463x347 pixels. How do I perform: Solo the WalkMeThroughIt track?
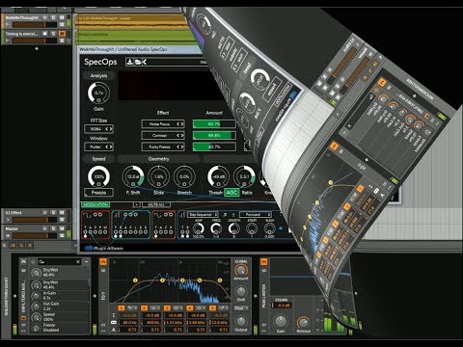(53, 17)
